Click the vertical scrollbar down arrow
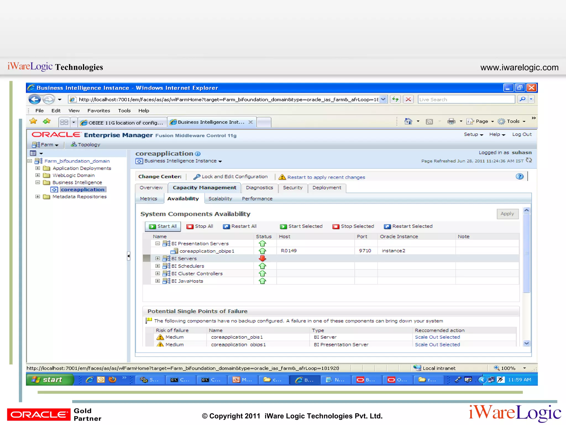The width and height of the screenshot is (566, 425). 526,343
